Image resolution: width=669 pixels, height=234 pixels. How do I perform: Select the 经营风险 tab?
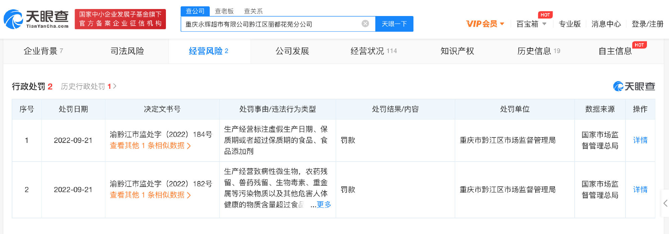click(209, 51)
